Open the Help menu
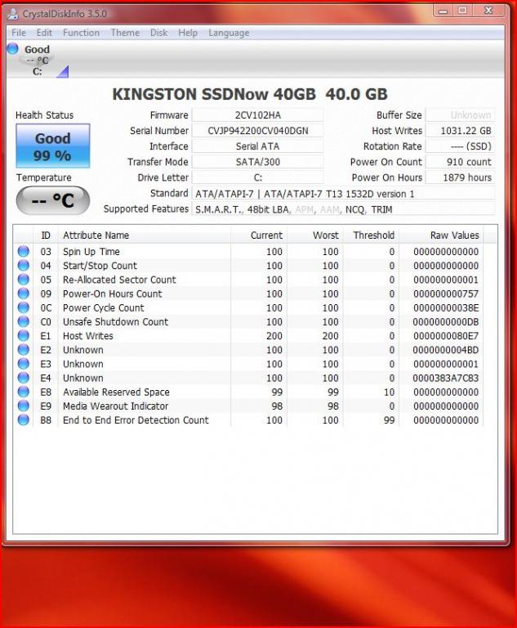 (x=188, y=33)
